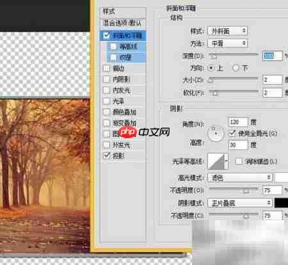
Task: Select the 内发光 effect label
Action: tap(121, 90)
